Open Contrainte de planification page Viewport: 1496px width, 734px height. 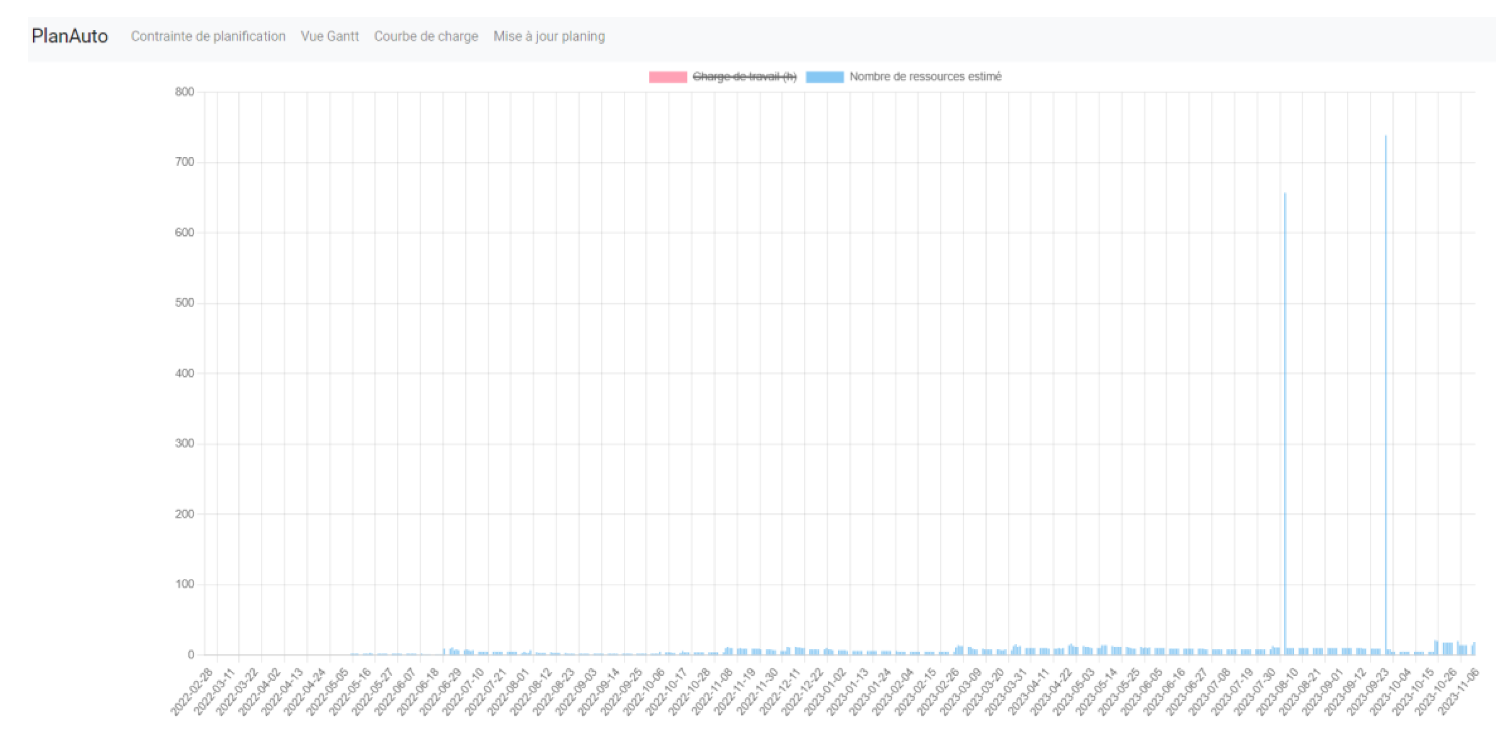point(208,36)
